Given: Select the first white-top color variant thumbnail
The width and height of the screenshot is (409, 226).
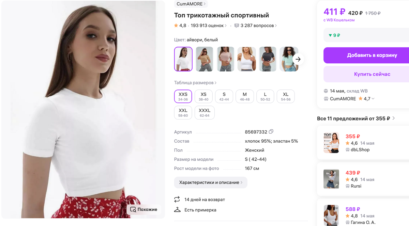Looking at the screenshot, I should (183, 59).
